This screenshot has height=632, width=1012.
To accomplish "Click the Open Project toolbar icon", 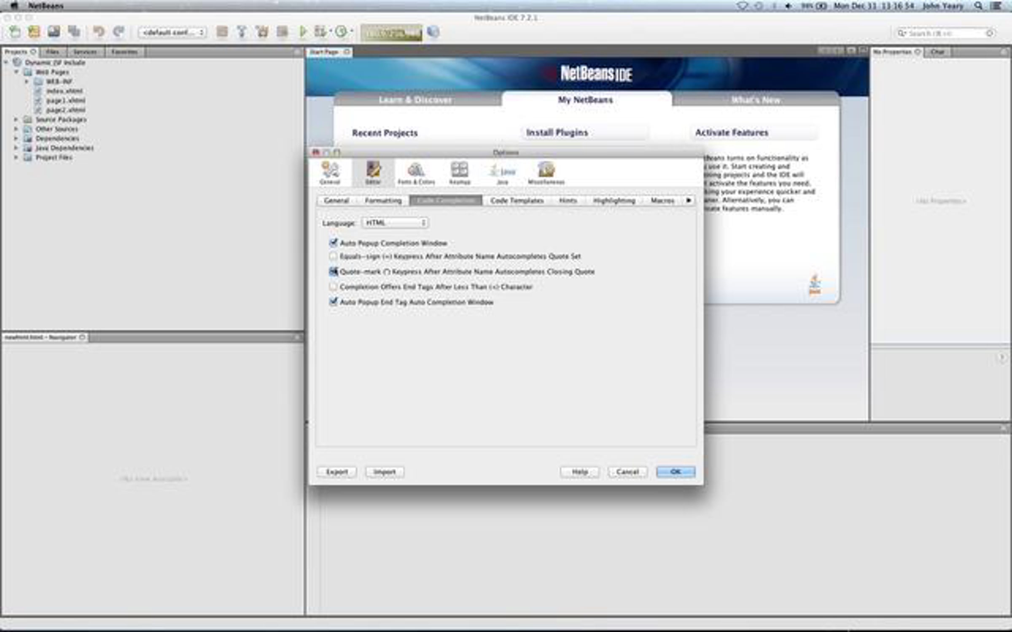I will click(54, 32).
